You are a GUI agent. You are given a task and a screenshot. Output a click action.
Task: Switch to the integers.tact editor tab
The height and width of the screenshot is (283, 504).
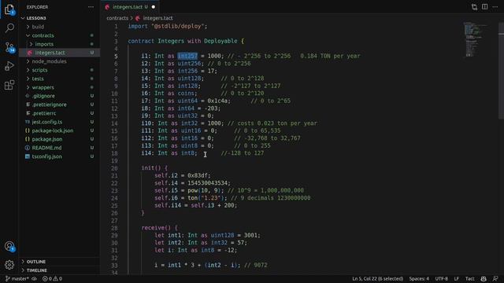(129, 7)
